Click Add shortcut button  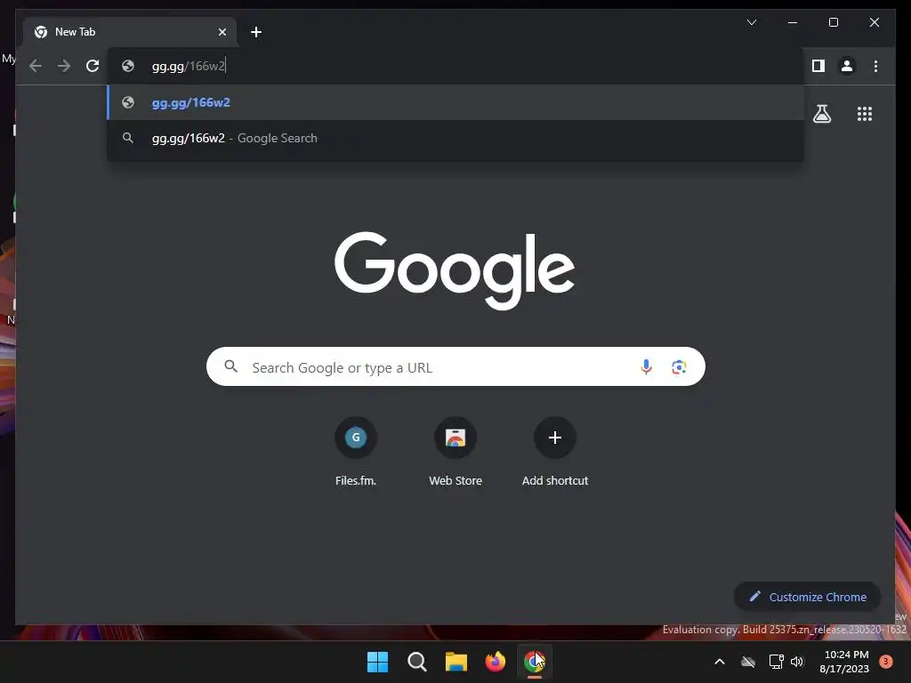(x=555, y=451)
